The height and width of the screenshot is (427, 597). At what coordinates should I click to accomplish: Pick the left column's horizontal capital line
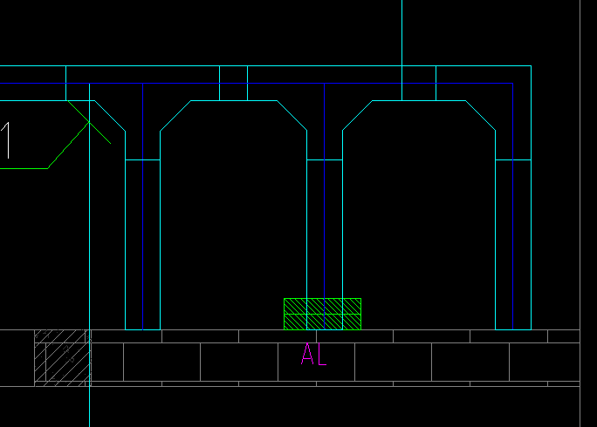tap(143, 160)
